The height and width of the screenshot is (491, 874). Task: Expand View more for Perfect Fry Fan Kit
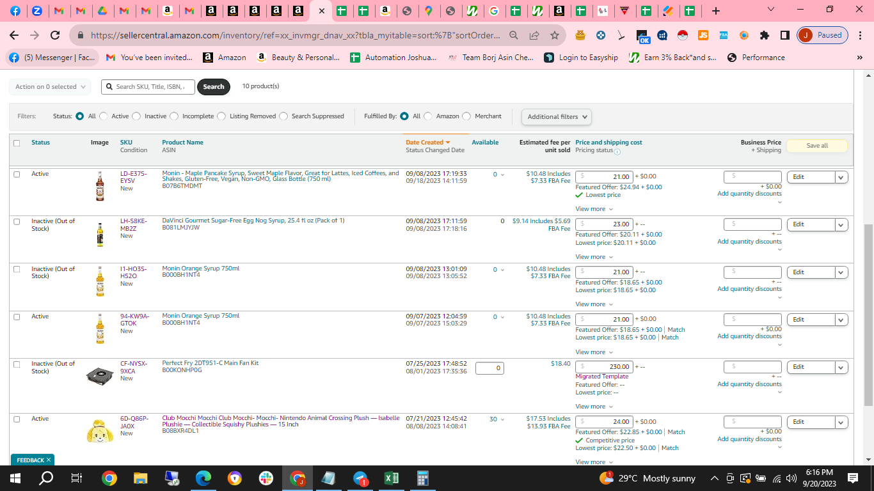tap(594, 407)
